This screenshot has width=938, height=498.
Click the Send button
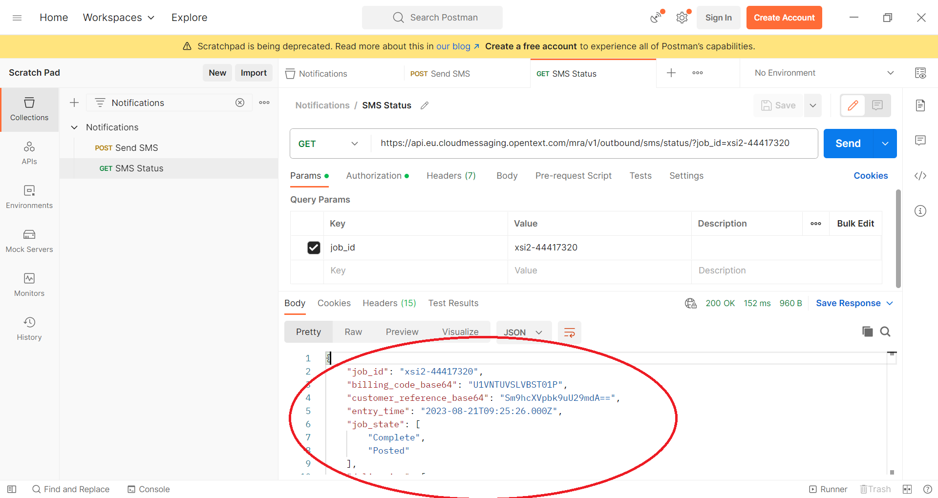click(x=848, y=144)
